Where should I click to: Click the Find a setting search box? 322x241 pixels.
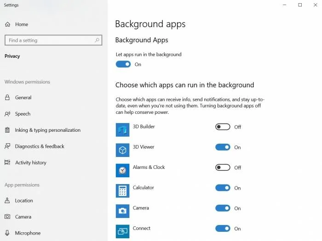(x=53, y=40)
